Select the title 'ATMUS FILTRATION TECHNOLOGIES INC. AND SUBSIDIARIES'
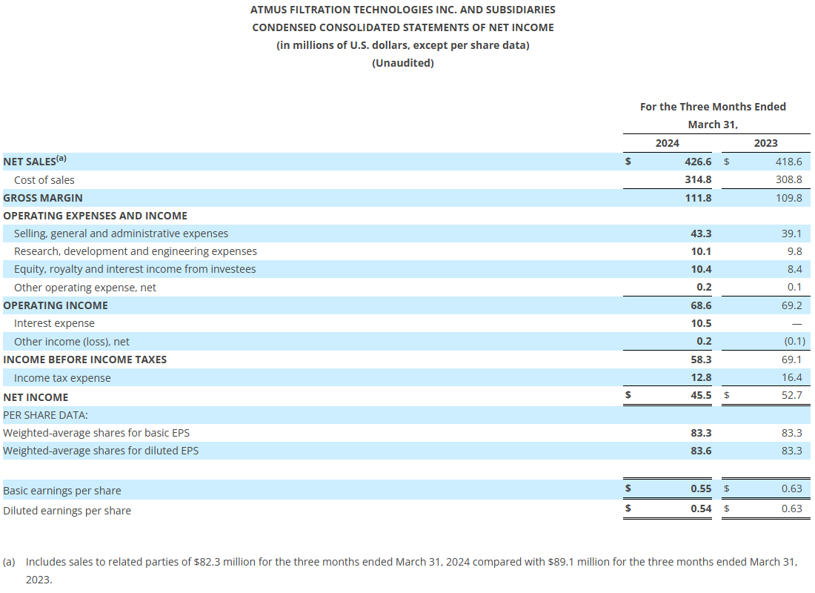 (403, 10)
